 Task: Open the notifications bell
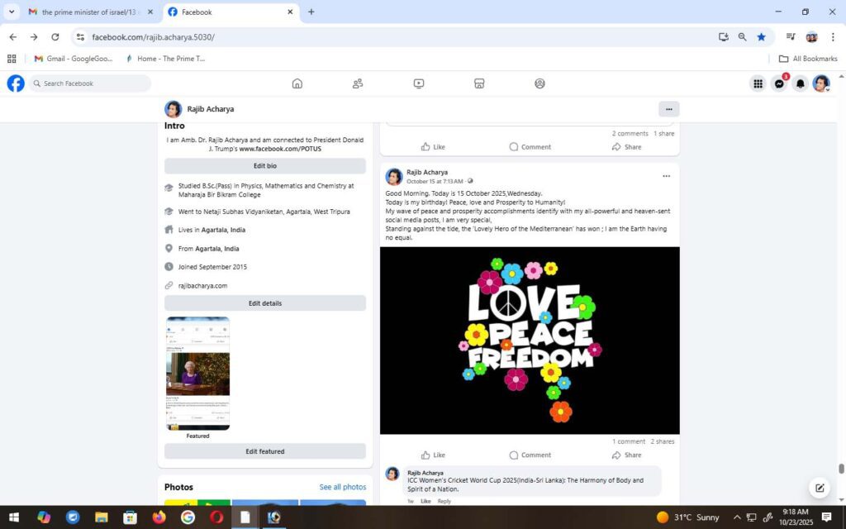(x=800, y=83)
